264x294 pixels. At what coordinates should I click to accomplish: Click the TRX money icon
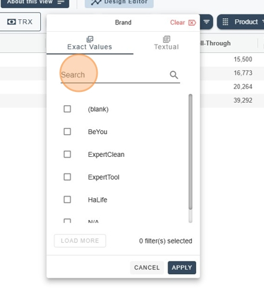pyautogui.click(x=11, y=22)
